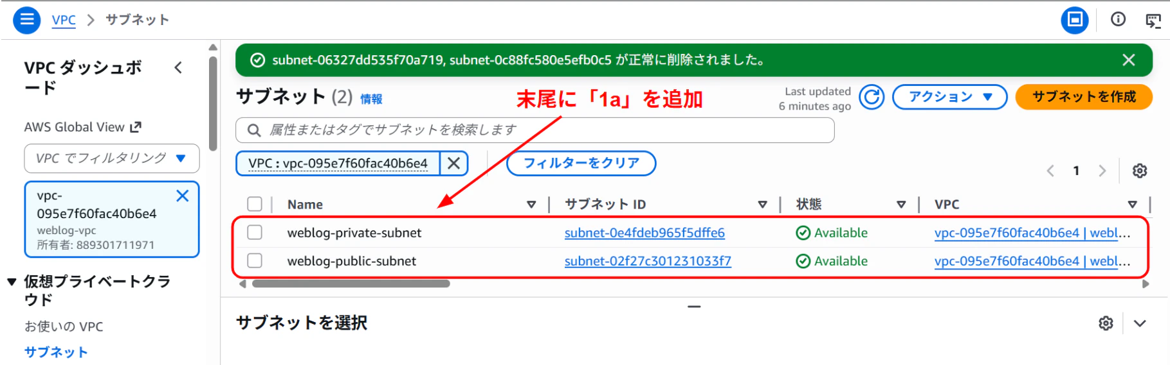
Task: Click Available status for weblog-public-subnet
Action: (x=832, y=261)
